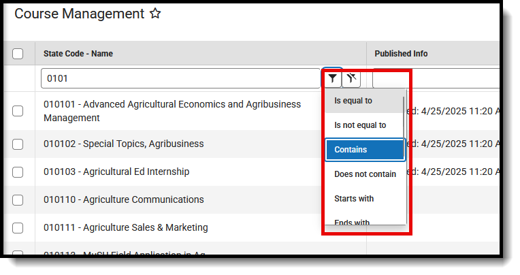Sort by Published Info column header
This screenshot has height=275, width=520.
[x=401, y=54]
